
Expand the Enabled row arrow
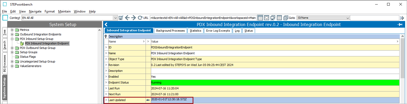106,77
